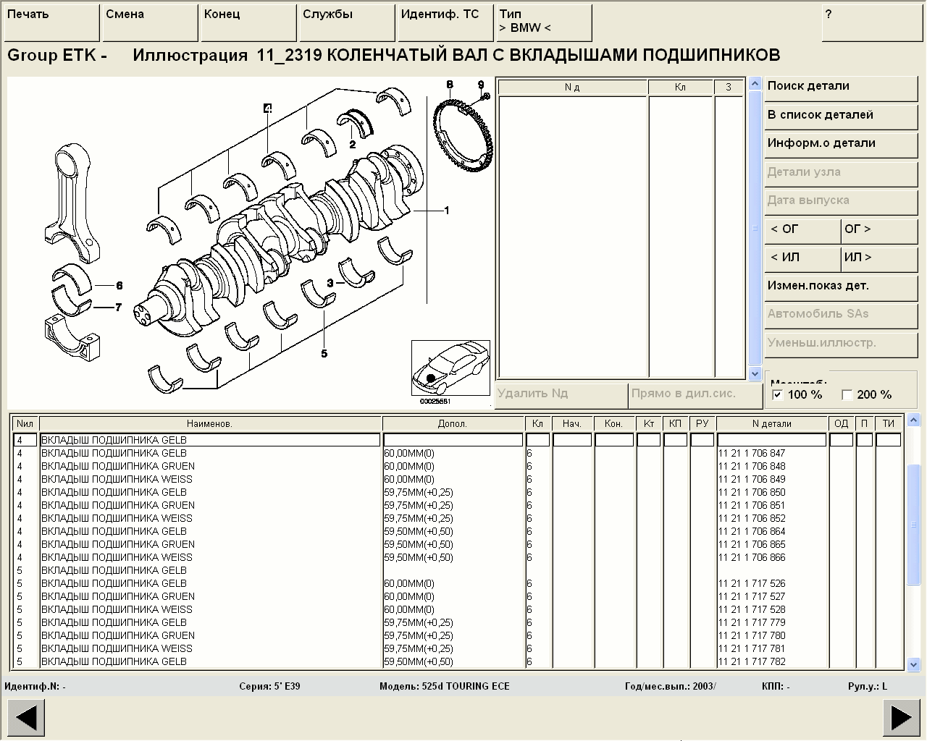Select part number 11 21 1 706 850

752,492
